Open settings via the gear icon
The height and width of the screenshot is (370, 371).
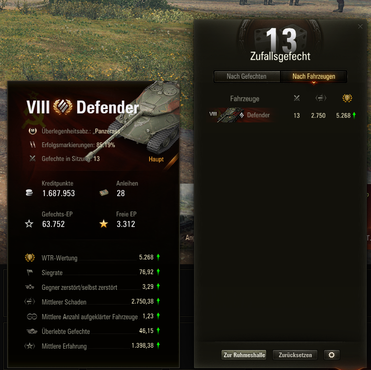(x=332, y=355)
